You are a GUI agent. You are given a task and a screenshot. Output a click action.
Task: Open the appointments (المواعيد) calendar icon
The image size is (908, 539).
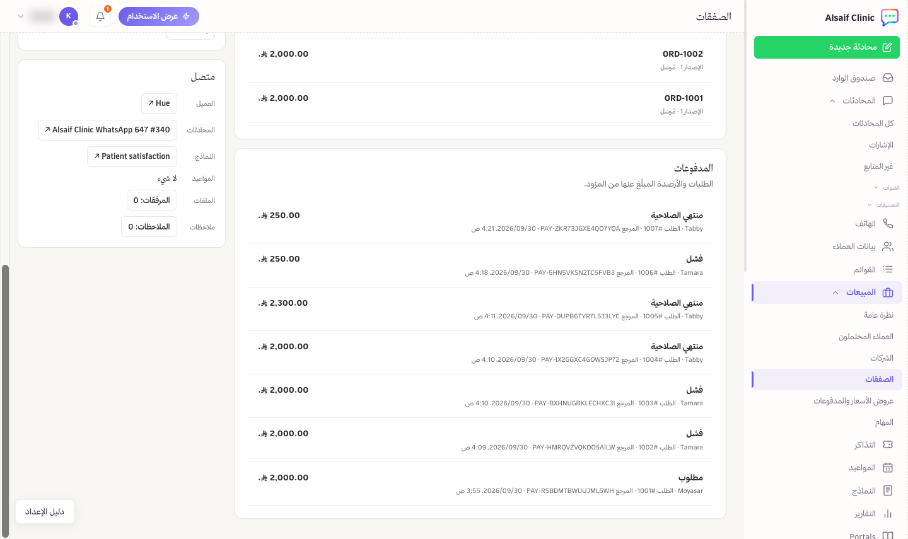coord(888,467)
